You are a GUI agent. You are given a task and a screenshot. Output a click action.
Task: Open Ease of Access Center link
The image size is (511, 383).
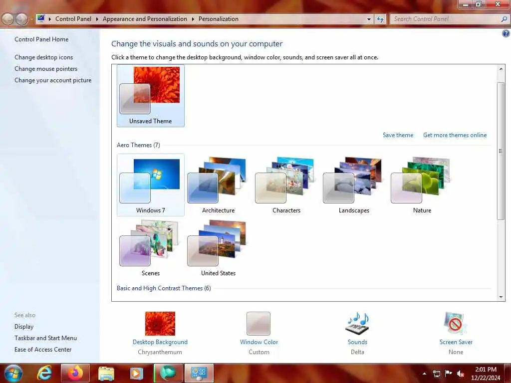[x=43, y=350]
